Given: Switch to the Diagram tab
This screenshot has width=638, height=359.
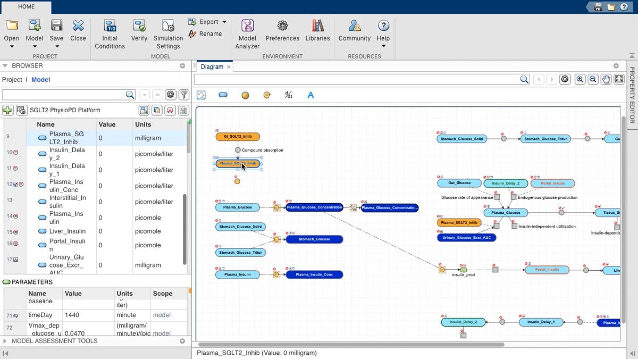Looking at the screenshot, I should [x=212, y=66].
